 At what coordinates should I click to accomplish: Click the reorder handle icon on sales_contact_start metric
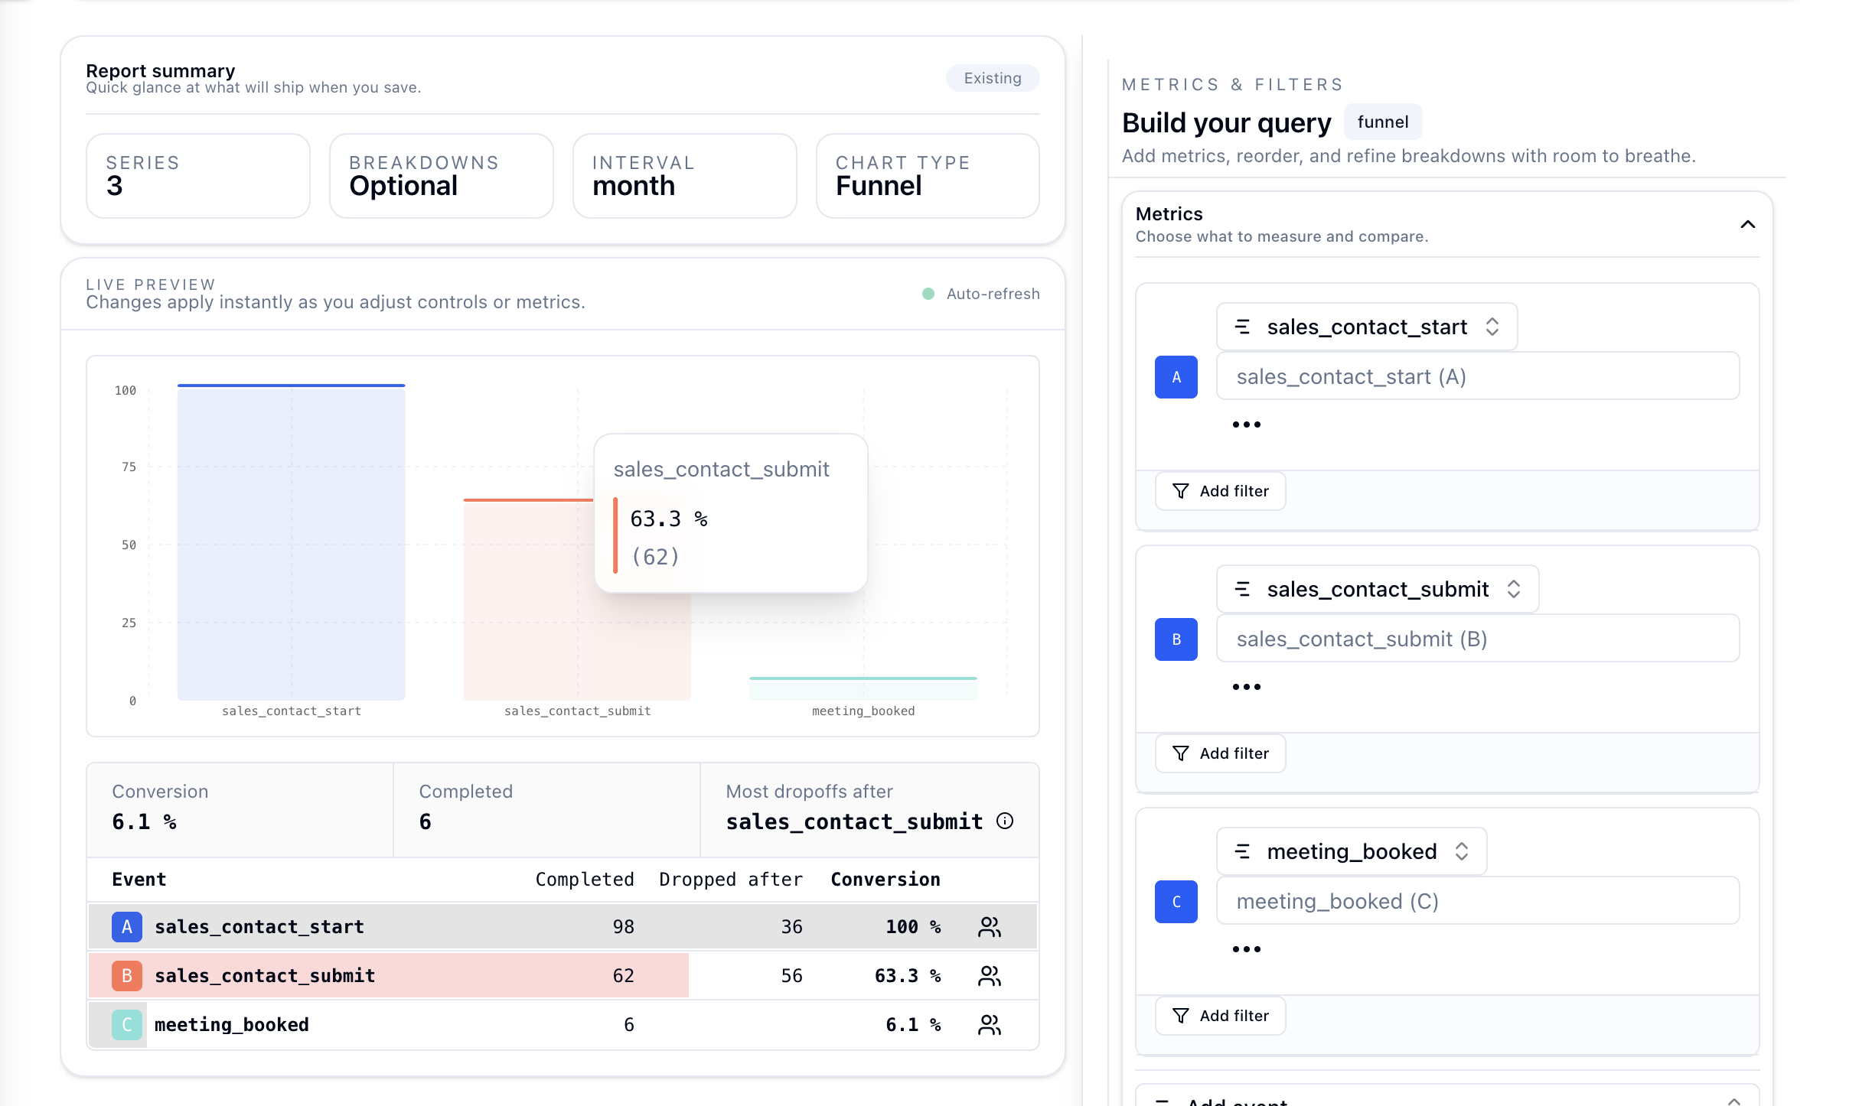(1244, 326)
